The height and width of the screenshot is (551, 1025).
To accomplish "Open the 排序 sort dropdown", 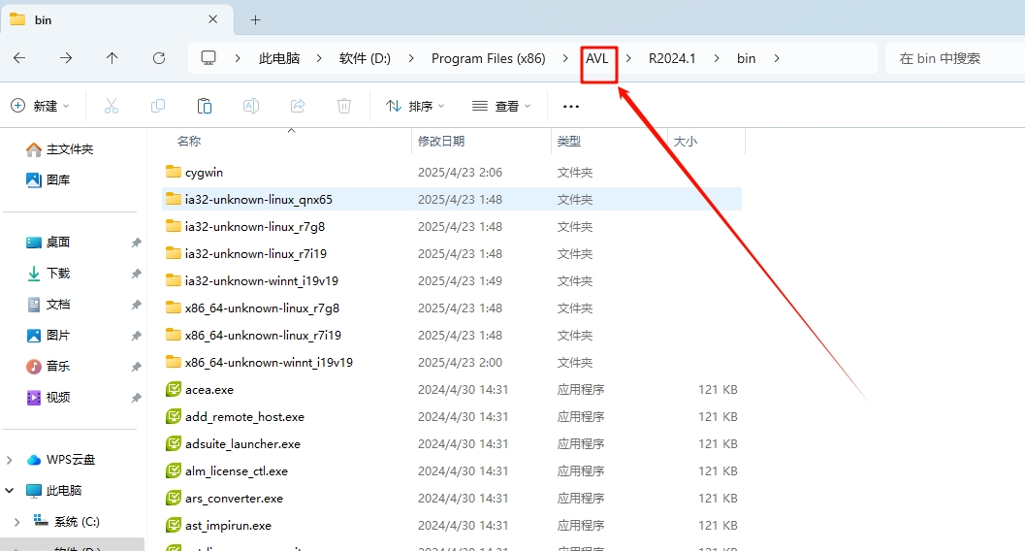I will [x=416, y=106].
